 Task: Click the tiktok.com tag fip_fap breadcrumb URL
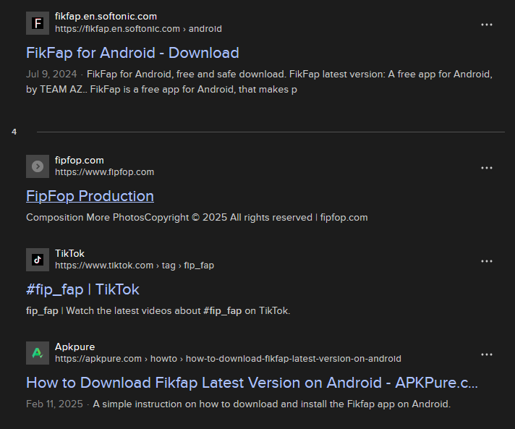coord(135,266)
